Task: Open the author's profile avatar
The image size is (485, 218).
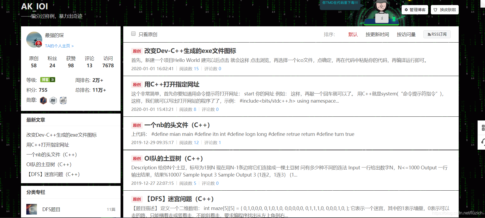Action: click(34, 40)
